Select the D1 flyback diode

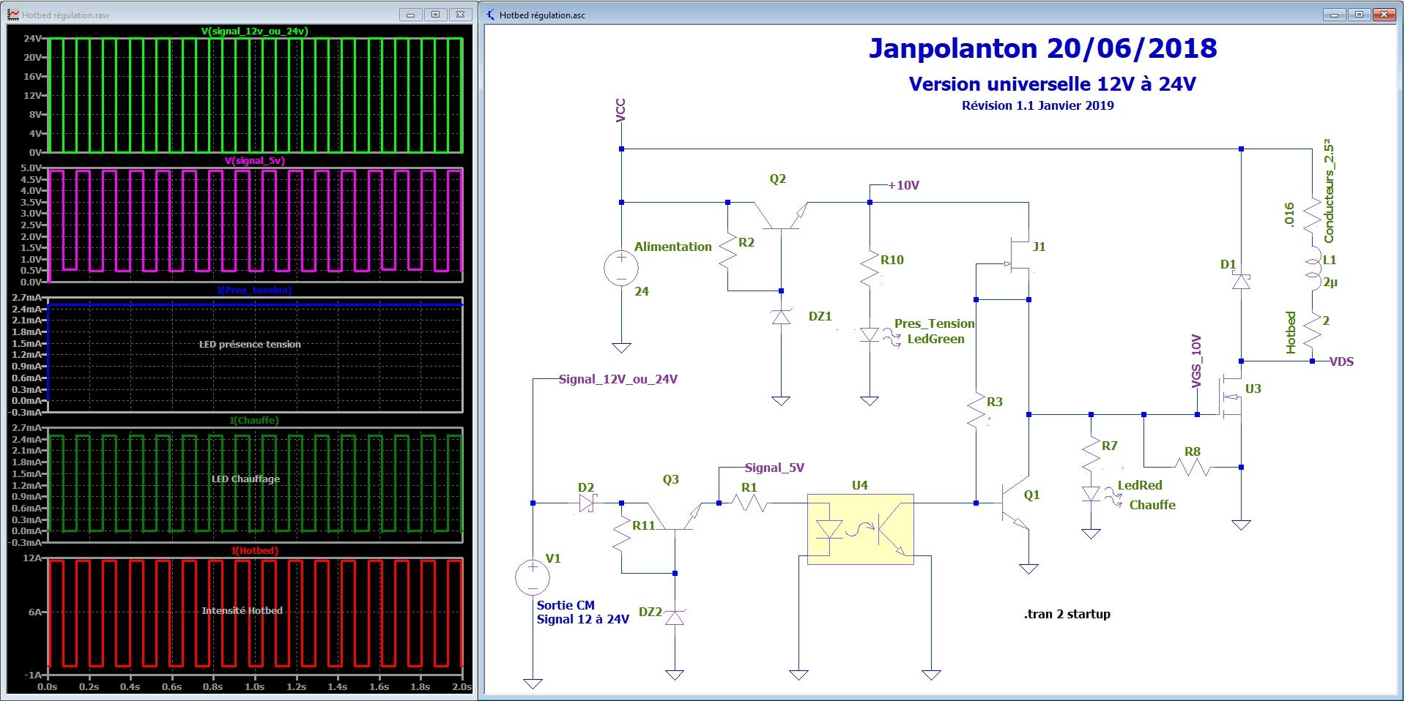1241,282
